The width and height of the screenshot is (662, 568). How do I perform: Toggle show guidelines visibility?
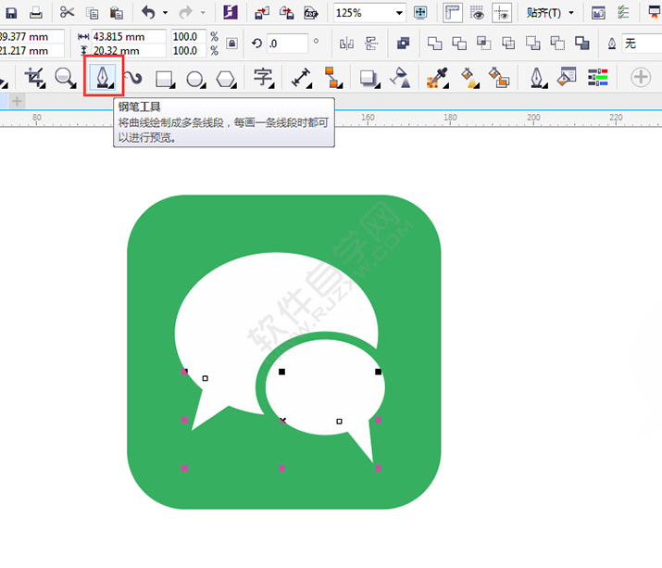click(x=501, y=13)
